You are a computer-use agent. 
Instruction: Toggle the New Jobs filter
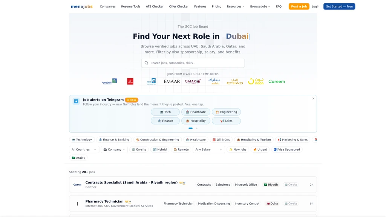click(x=238, y=150)
